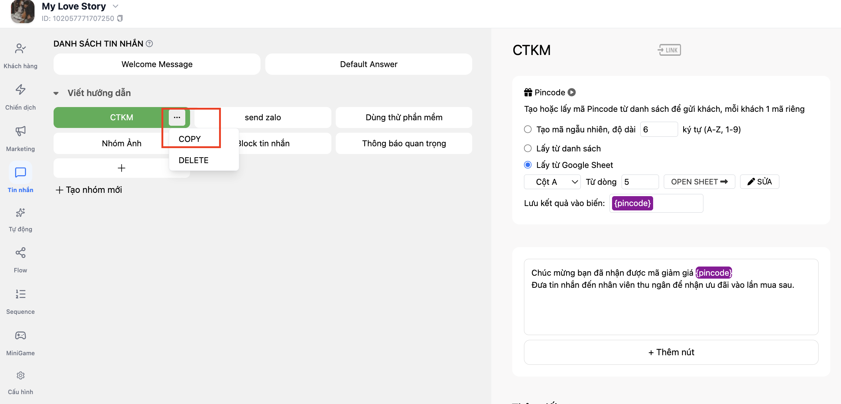This screenshot has height=404, width=841.
Task: Copy the page ID number
Action: [120, 18]
